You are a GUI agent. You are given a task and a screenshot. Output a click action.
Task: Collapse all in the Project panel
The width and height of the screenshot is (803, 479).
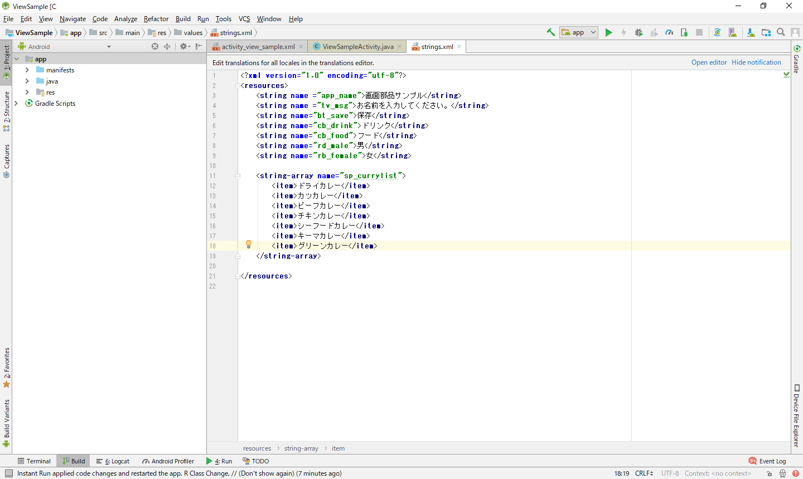click(x=167, y=47)
